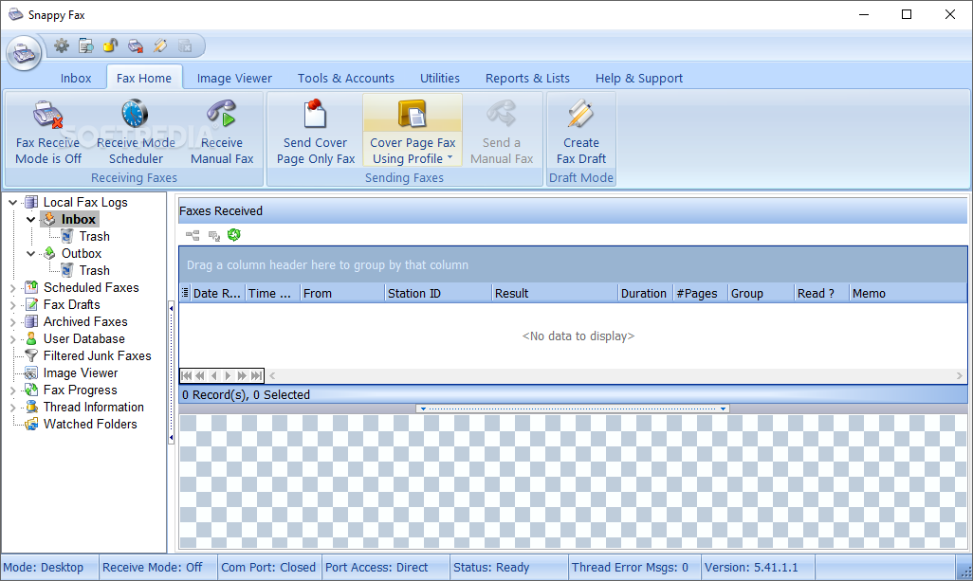Go to first record in navigator

point(187,375)
